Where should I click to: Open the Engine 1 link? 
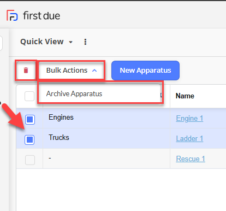pos(189,118)
